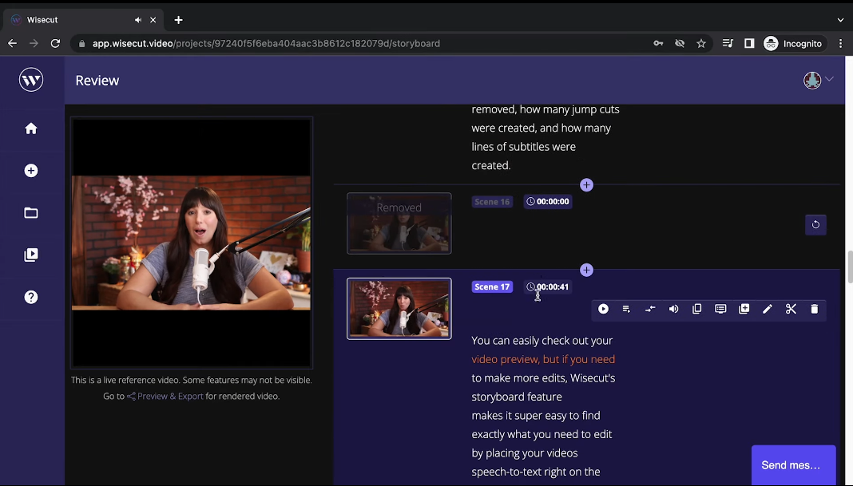This screenshot has width=853, height=486.
Task: Open the account avatar dropdown
Action: pyautogui.click(x=812, y=80)
